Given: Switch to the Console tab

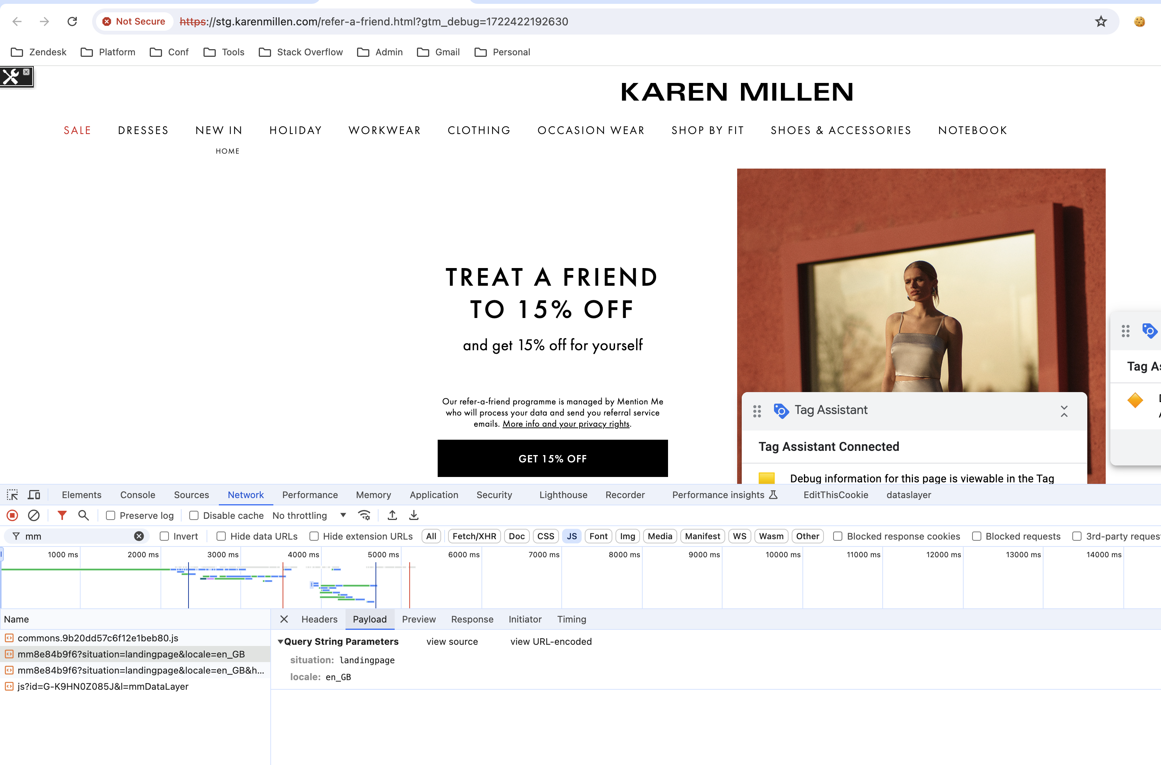Looking at the screenshot, I should [137, 495].
